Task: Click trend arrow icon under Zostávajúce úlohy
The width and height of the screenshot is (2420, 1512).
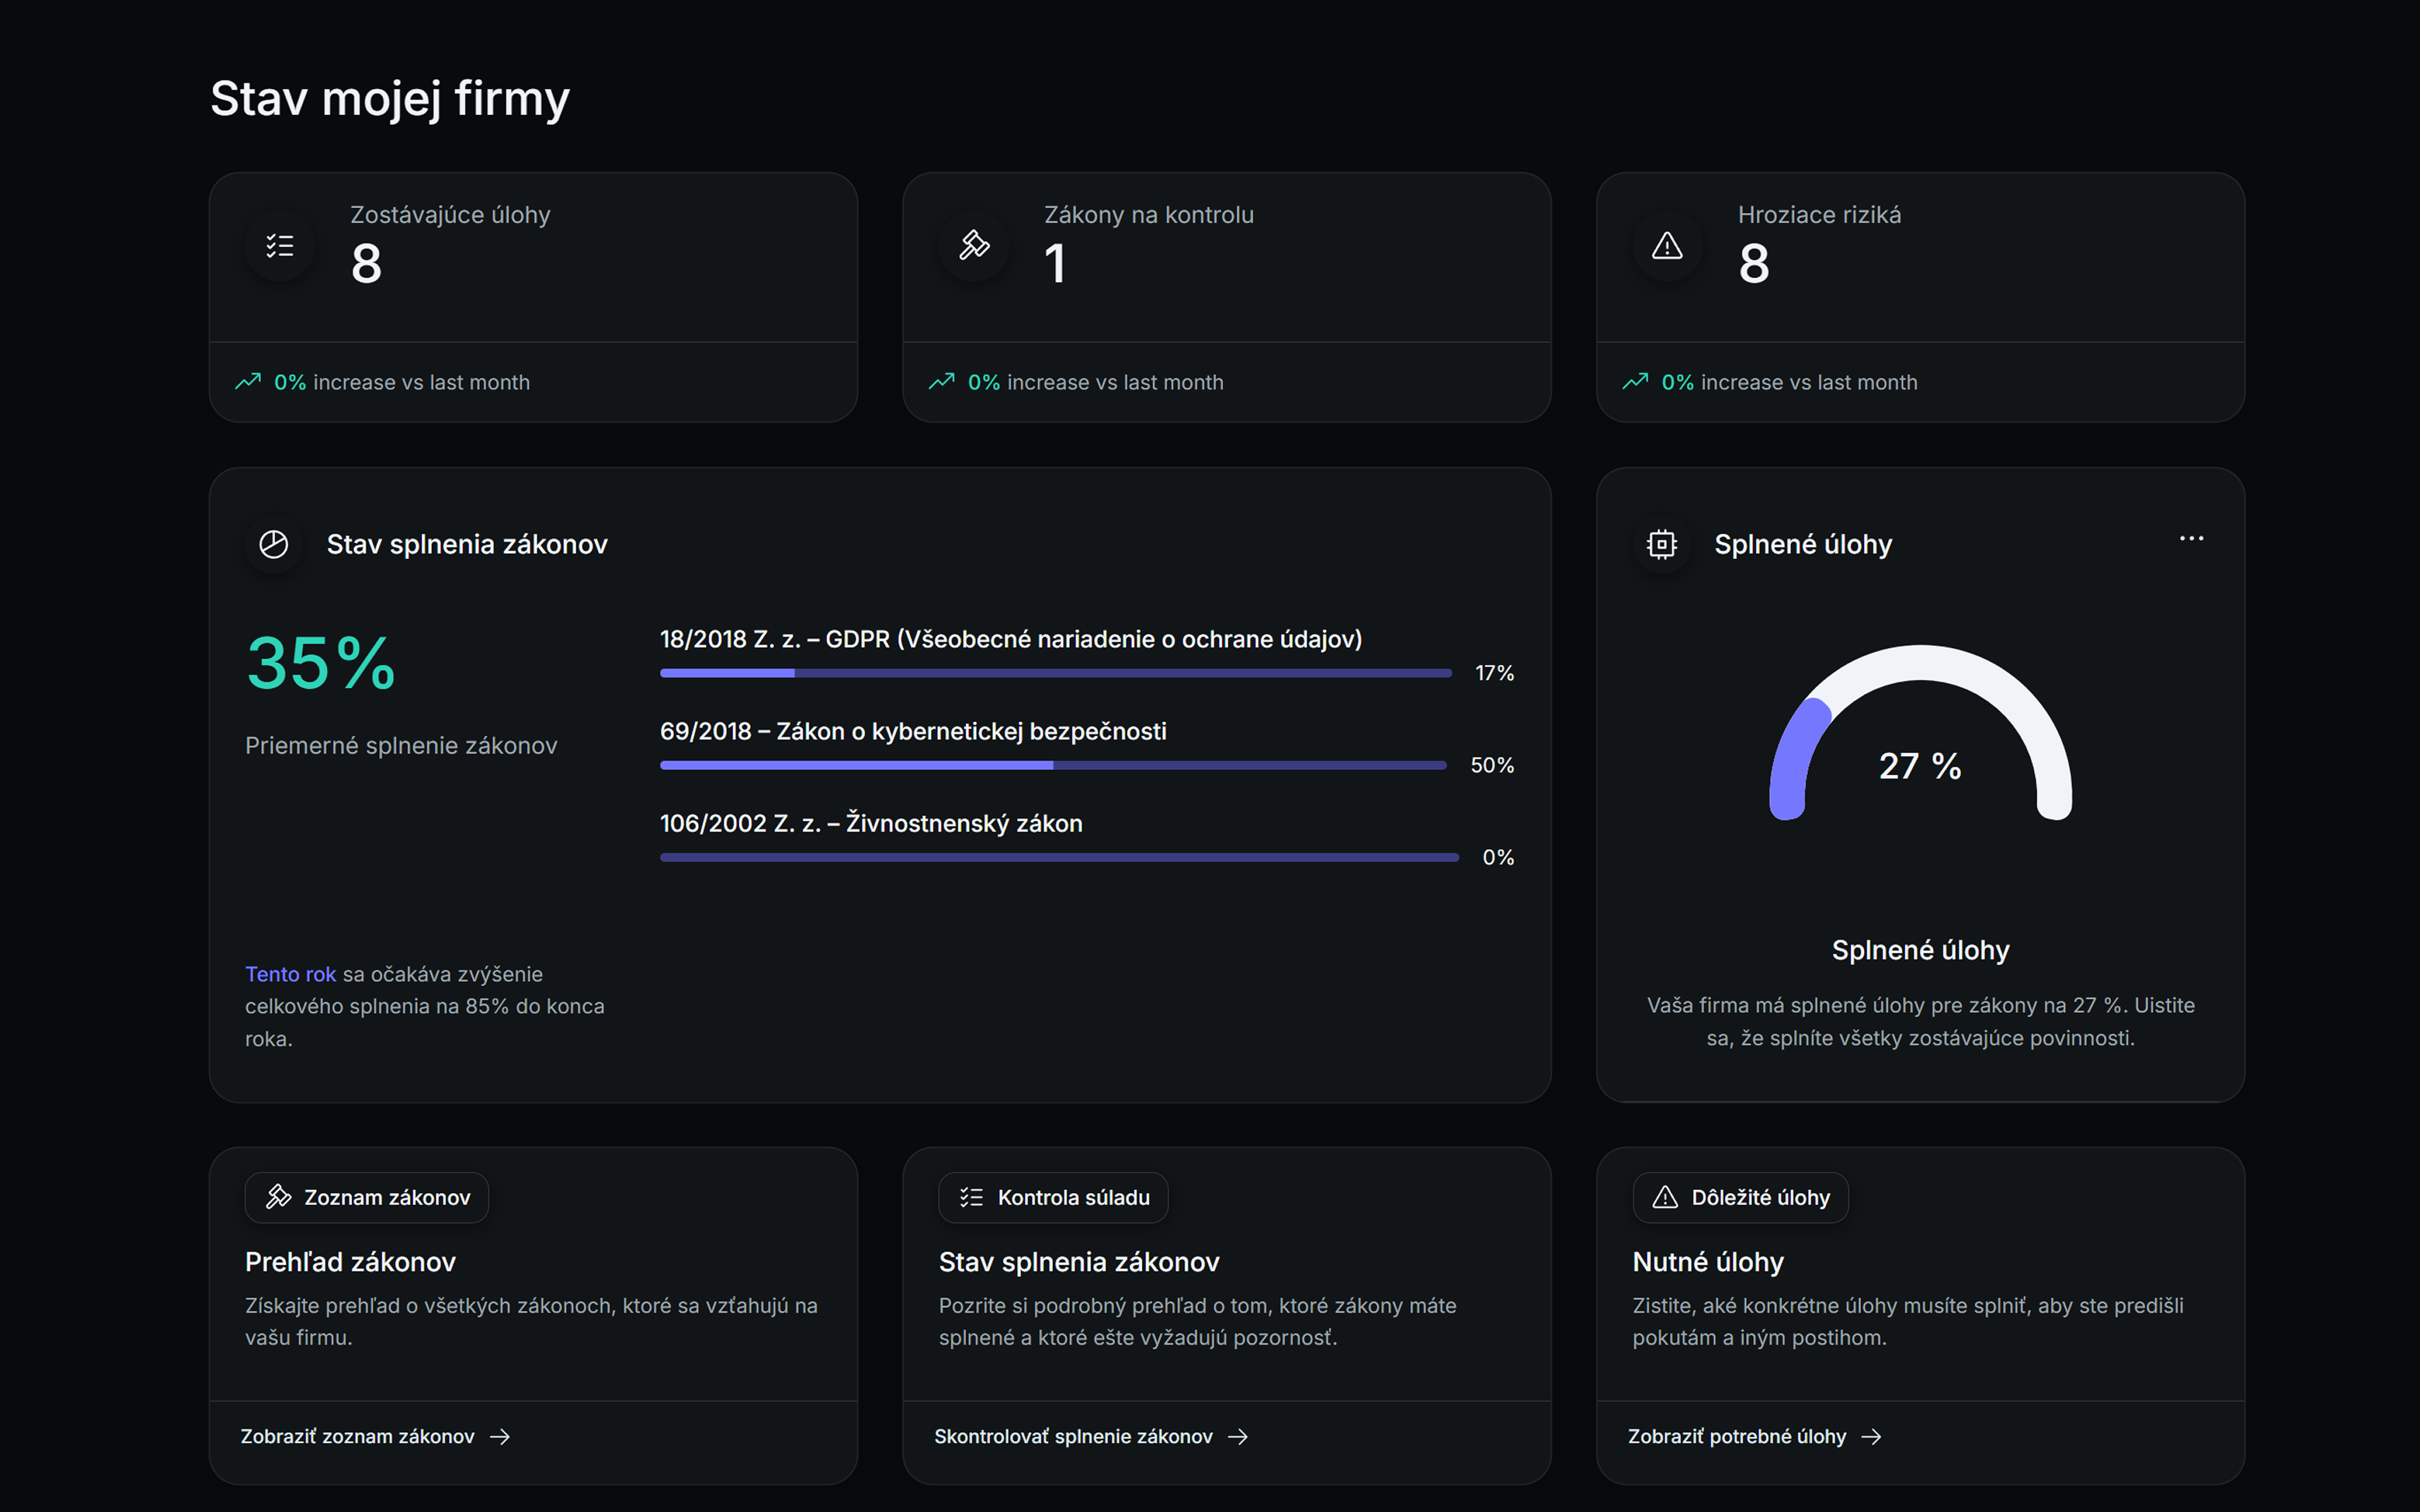Action: (x=248, y=382)
